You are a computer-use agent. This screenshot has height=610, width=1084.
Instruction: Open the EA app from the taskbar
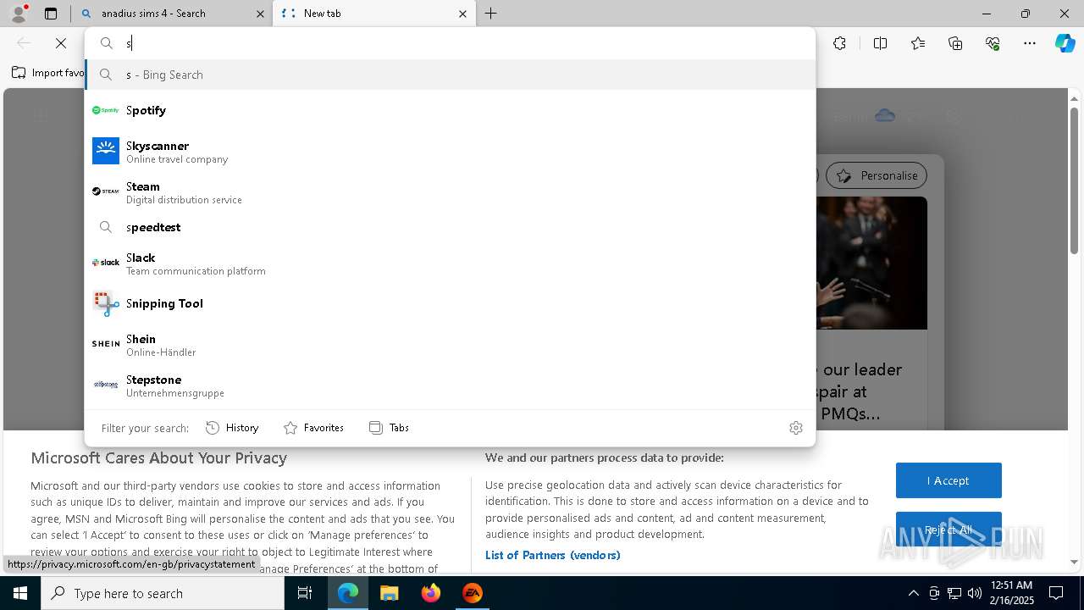(x=472, y=593)
